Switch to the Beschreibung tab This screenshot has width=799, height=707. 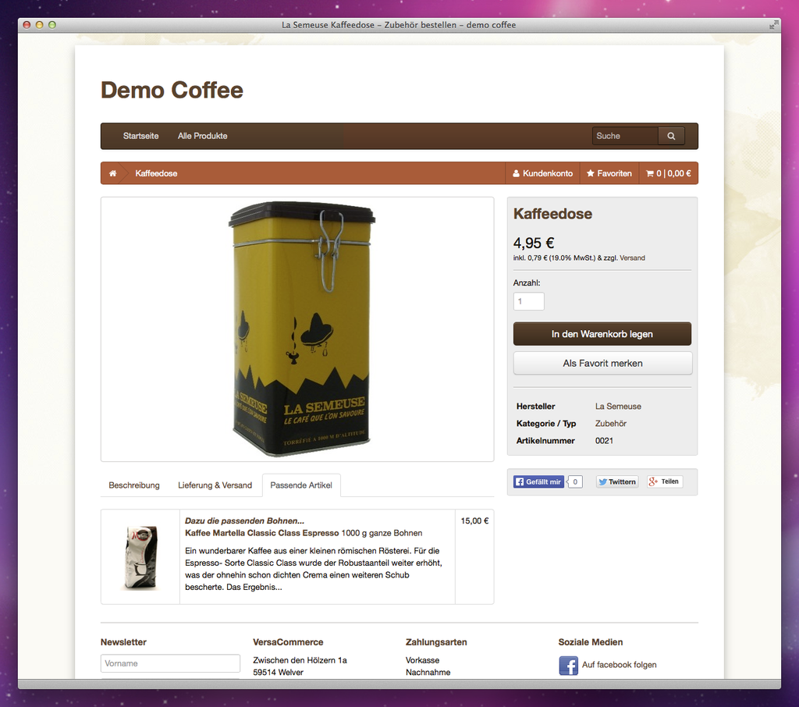[x=134, y=485]
